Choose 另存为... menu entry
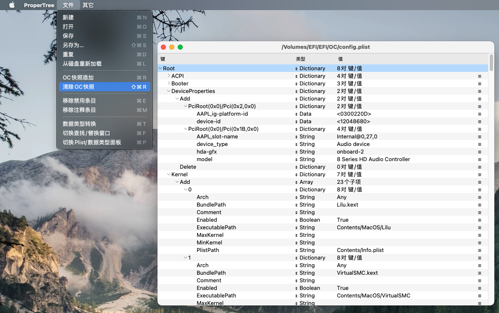The width and height of the screenshot is (499, 313). tap(104, 45)
